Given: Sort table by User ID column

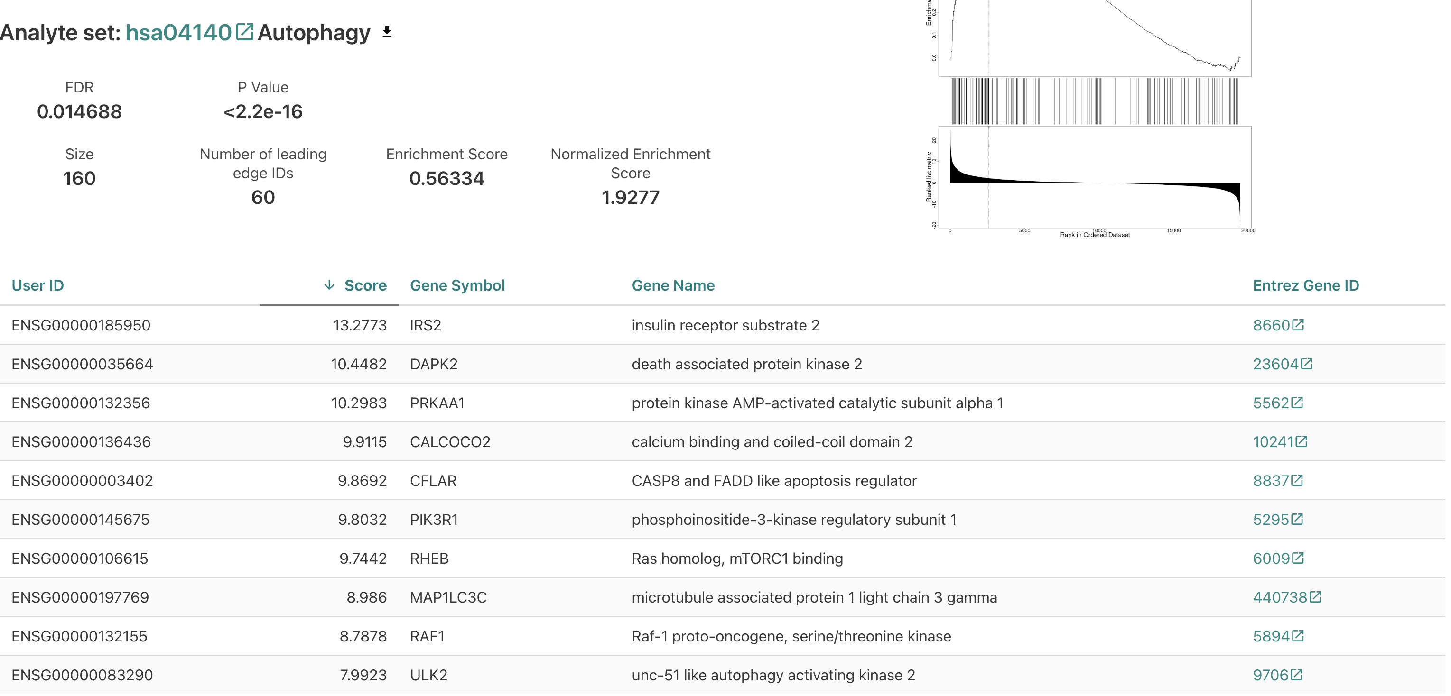Looking at the screenshot, I should coord(38,285).
